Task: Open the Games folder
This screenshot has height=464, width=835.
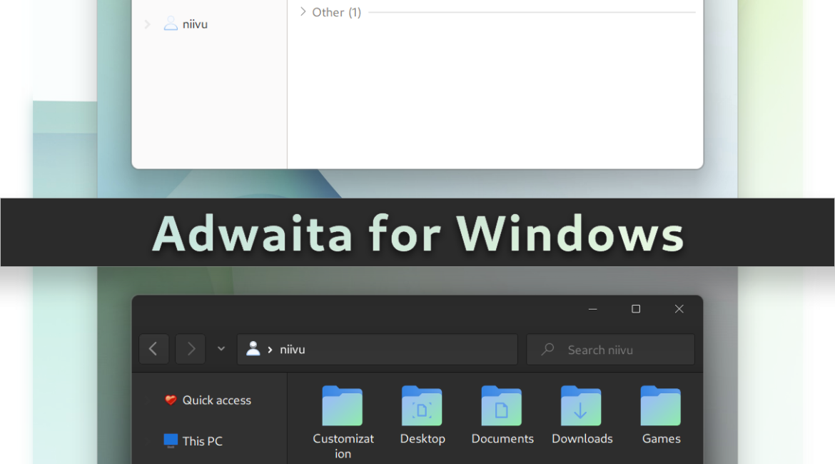Action: tap(661, 406)
